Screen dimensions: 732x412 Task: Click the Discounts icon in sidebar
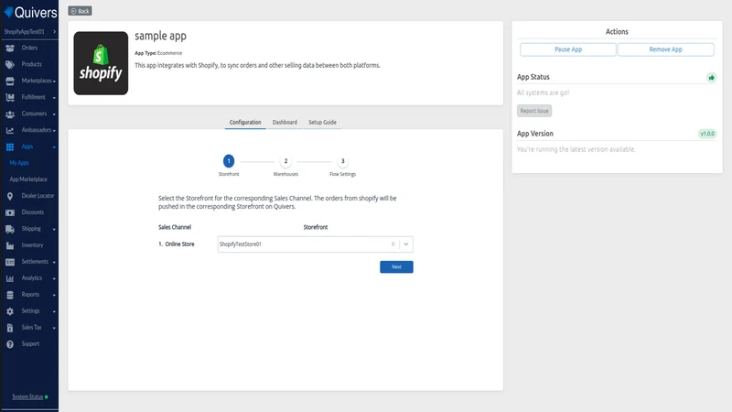pyautogui.click(x=10, y=212)
